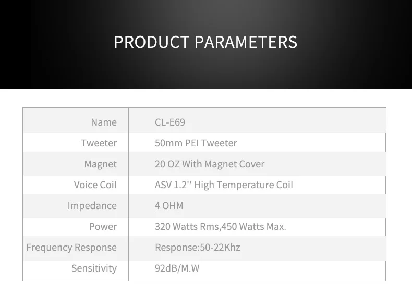The image size is (412, 307).
Task: Click the CL-E69 model name value
Action: tap(170, 122)
